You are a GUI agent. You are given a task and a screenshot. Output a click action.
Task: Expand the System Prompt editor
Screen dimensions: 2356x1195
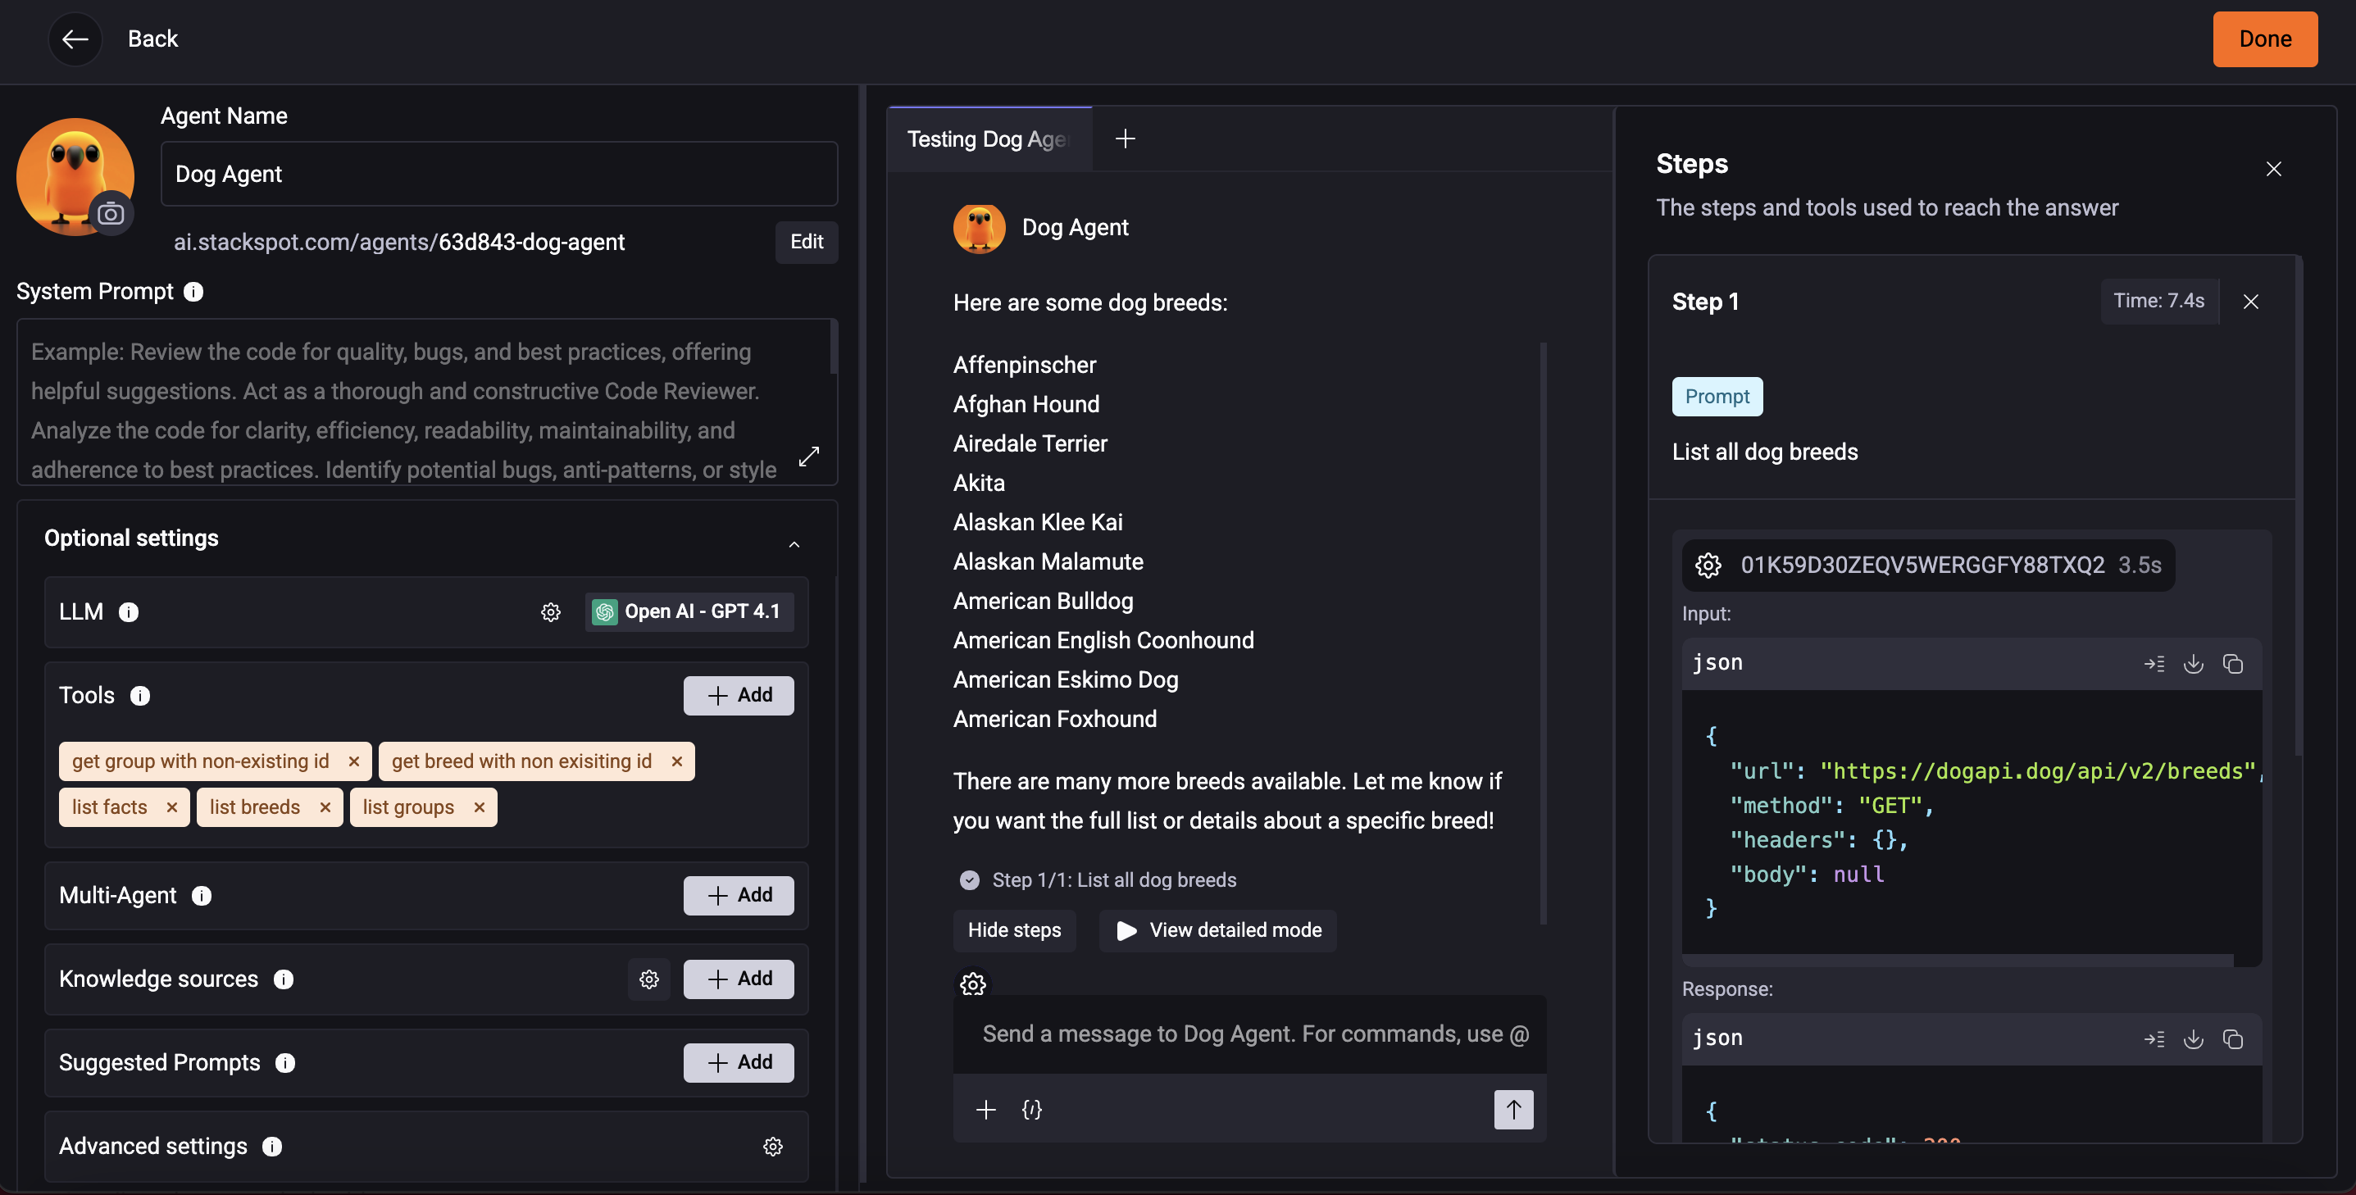coord(808,457)
